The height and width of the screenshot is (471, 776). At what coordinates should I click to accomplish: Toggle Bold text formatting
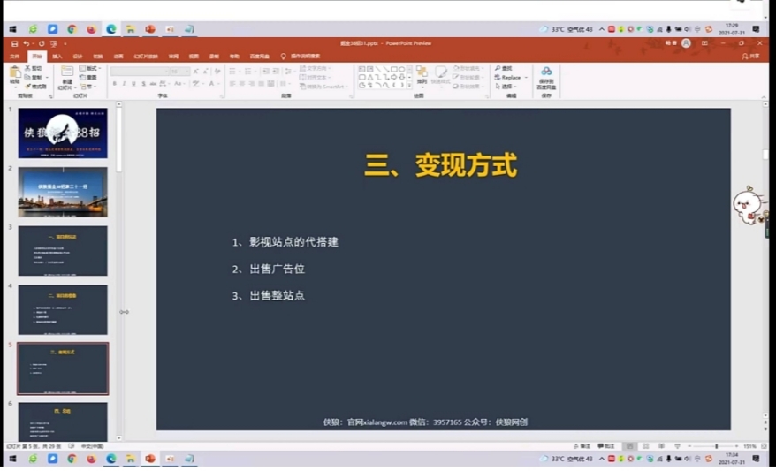pos(114,84)
